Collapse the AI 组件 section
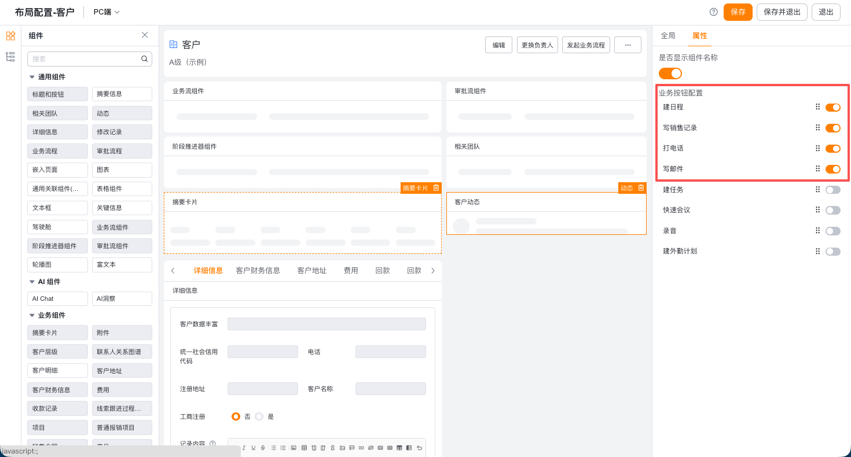This screenshot has height=457, width=851. 32,282
